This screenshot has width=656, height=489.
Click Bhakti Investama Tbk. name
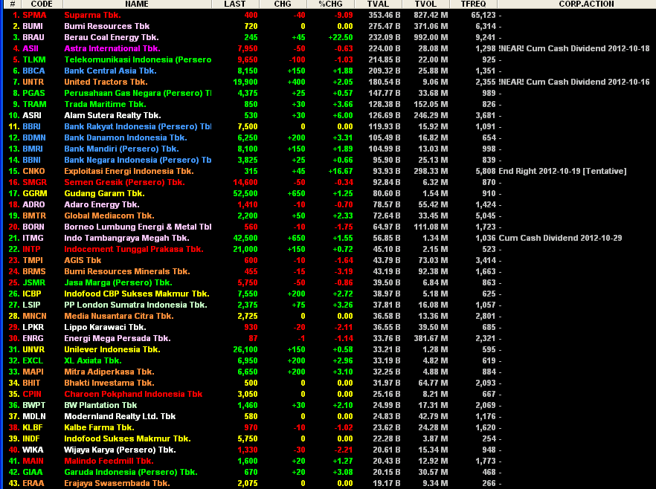click(109, 383)
